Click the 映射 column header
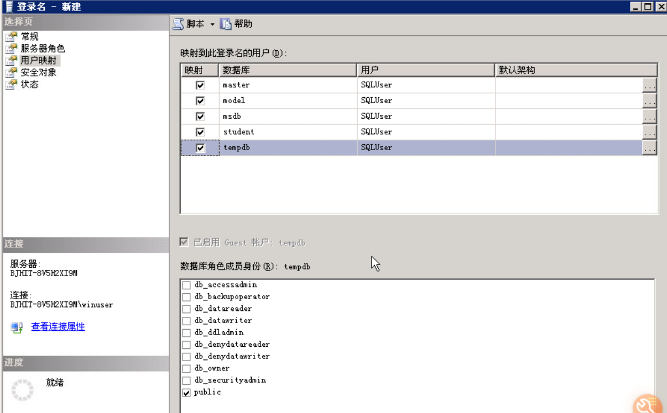Screen dimensions: 667x413 [200, 70]
